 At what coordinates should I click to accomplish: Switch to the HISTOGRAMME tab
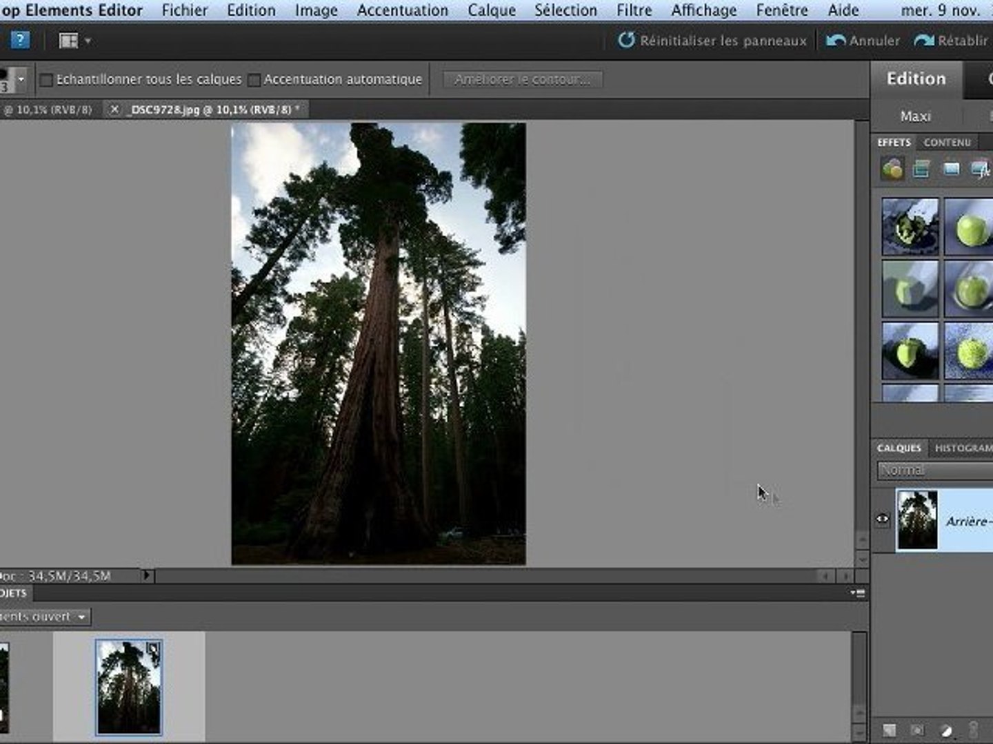963,448
